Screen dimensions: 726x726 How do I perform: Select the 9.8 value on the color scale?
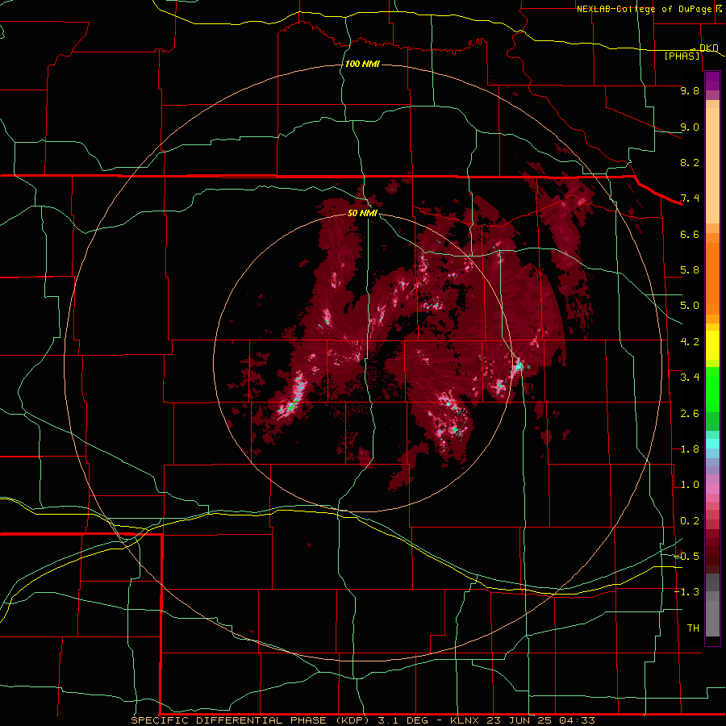690,90
